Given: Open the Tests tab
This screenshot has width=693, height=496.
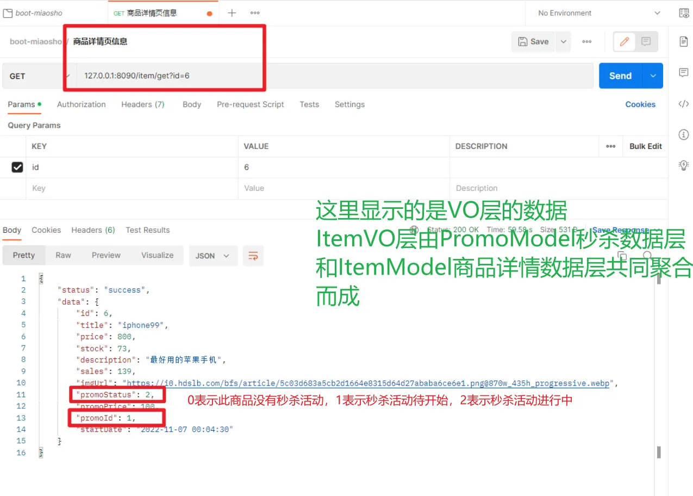Looking at the screenshot, I should (x=309, y=104).
